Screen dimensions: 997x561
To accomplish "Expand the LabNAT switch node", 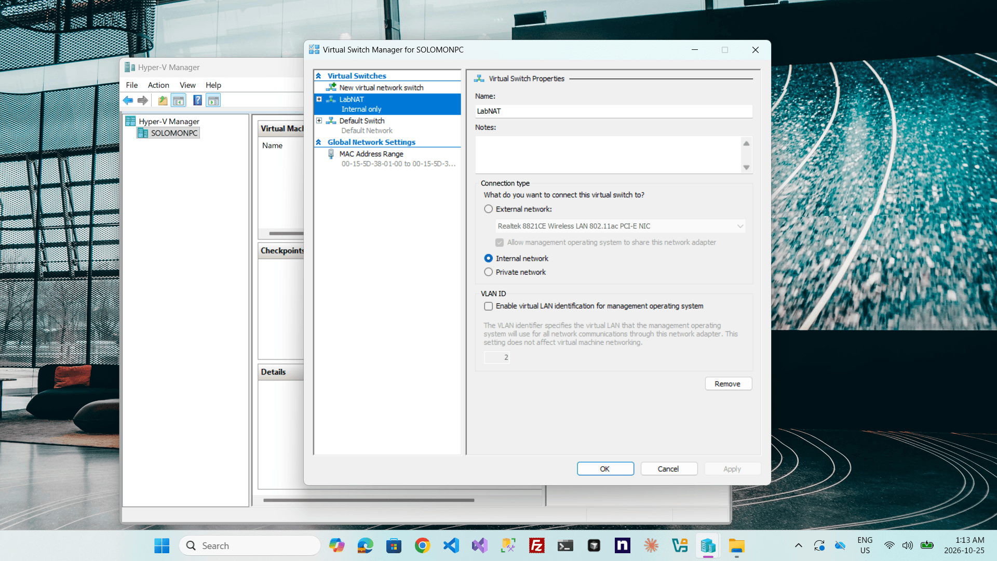I will pyautogui.click(x=319, y=99).
